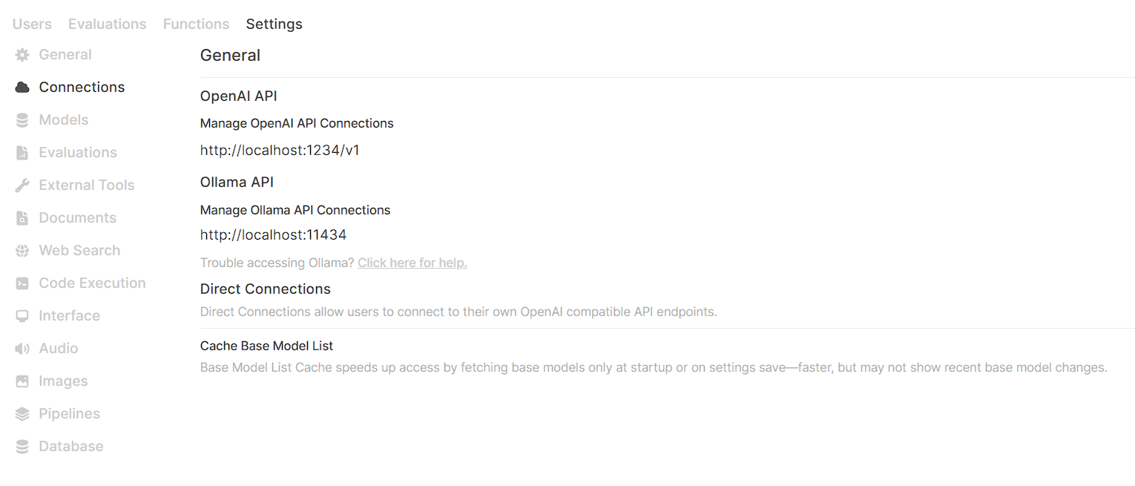
Task: Open Code Execution terminal icon
Action: [22, 283]
